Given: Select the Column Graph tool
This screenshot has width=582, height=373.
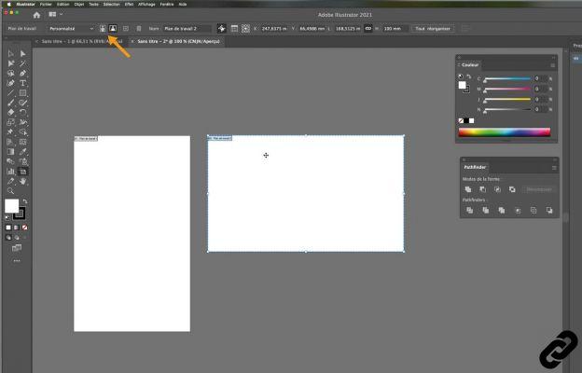Looking at the screenshot, I should [x=11, y=172].
